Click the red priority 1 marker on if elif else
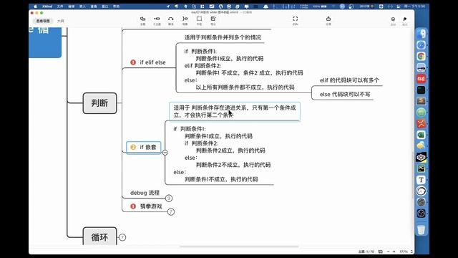This screenshot has width=458, height=258. pyautogui.click(x=133, y=62)
